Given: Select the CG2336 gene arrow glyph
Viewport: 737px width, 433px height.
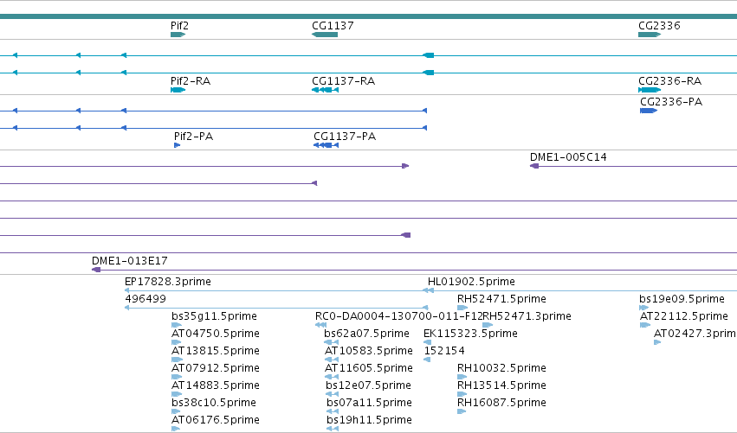Looking at the screenshot, I should 650,35.
